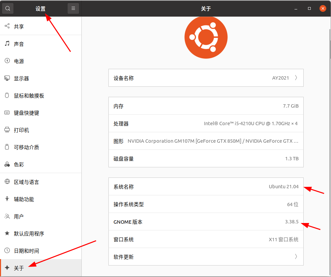
Task: Click the 磁盘容量 label
Action: point(124,159)
